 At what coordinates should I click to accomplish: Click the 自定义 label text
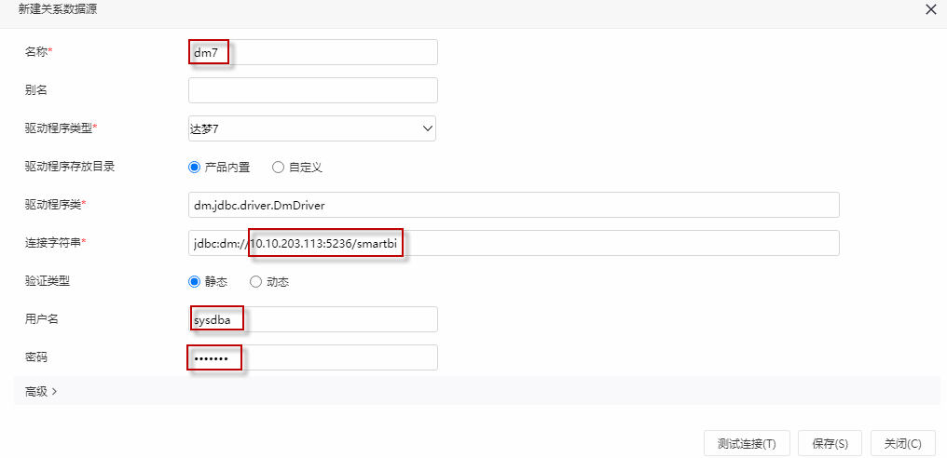(306, 168)
